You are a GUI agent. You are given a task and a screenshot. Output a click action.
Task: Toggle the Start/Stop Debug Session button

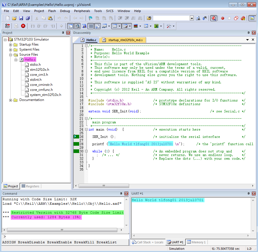[x=213, y=18]
